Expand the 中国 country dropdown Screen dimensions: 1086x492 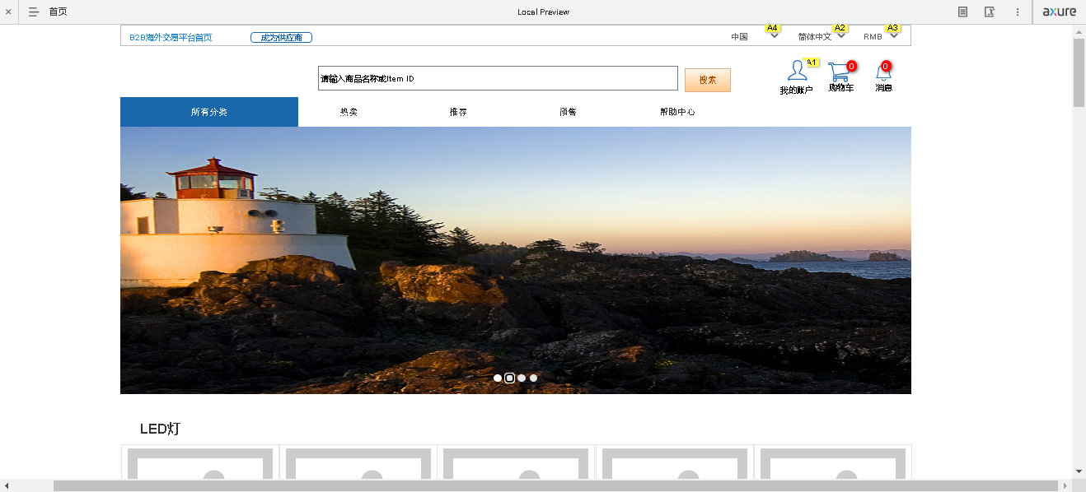click(x=775, y=35)
